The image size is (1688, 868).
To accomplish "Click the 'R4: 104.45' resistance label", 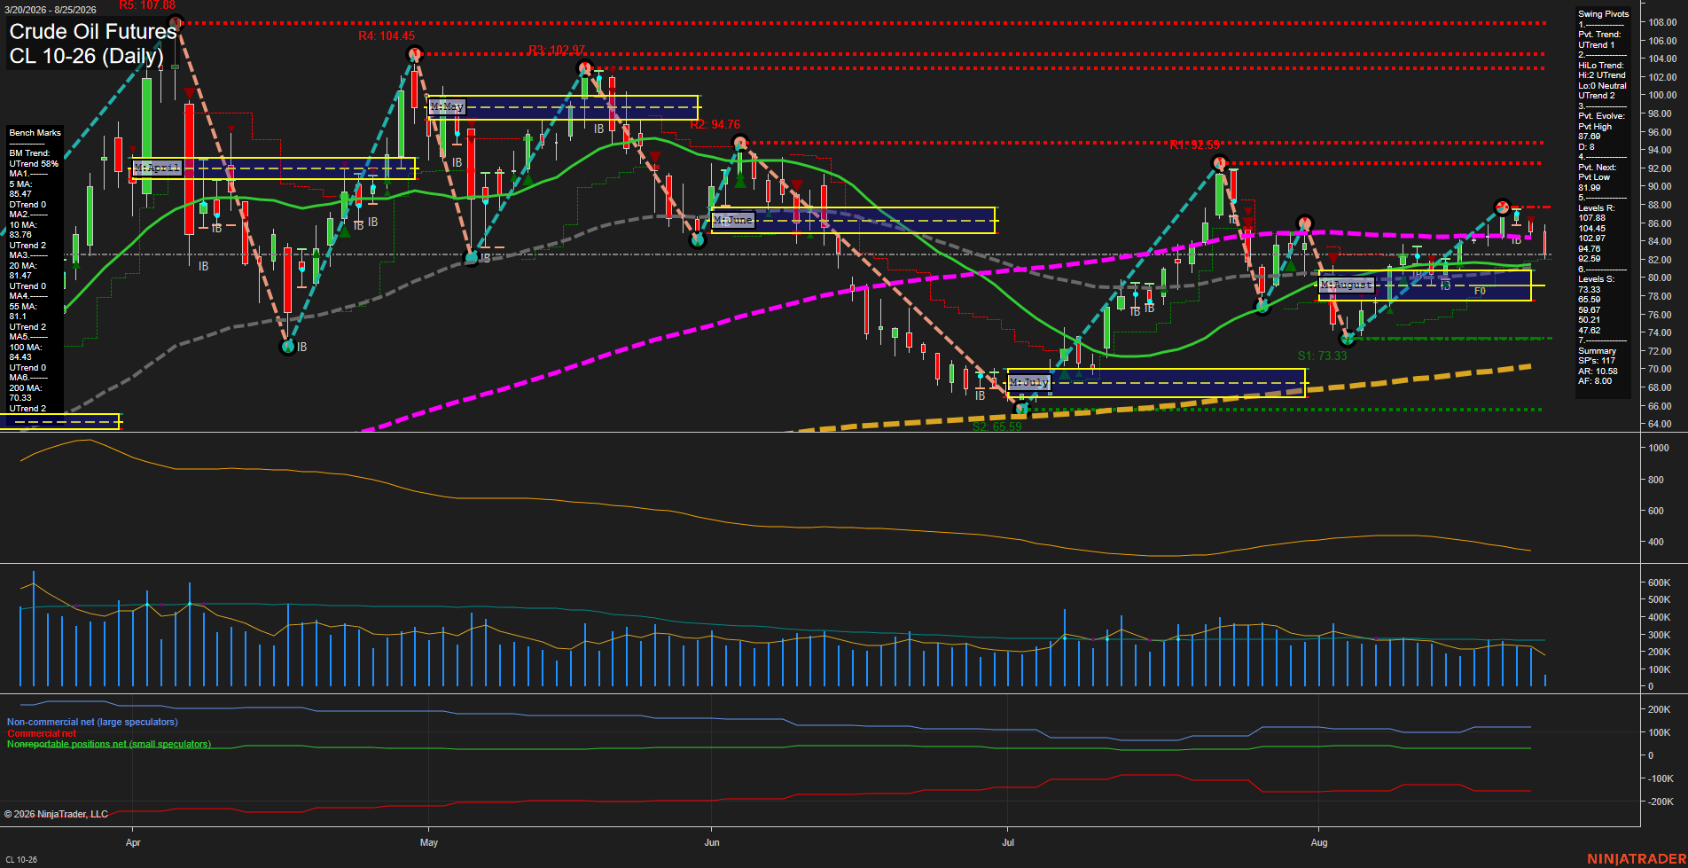I will click(x=387, y=36).
